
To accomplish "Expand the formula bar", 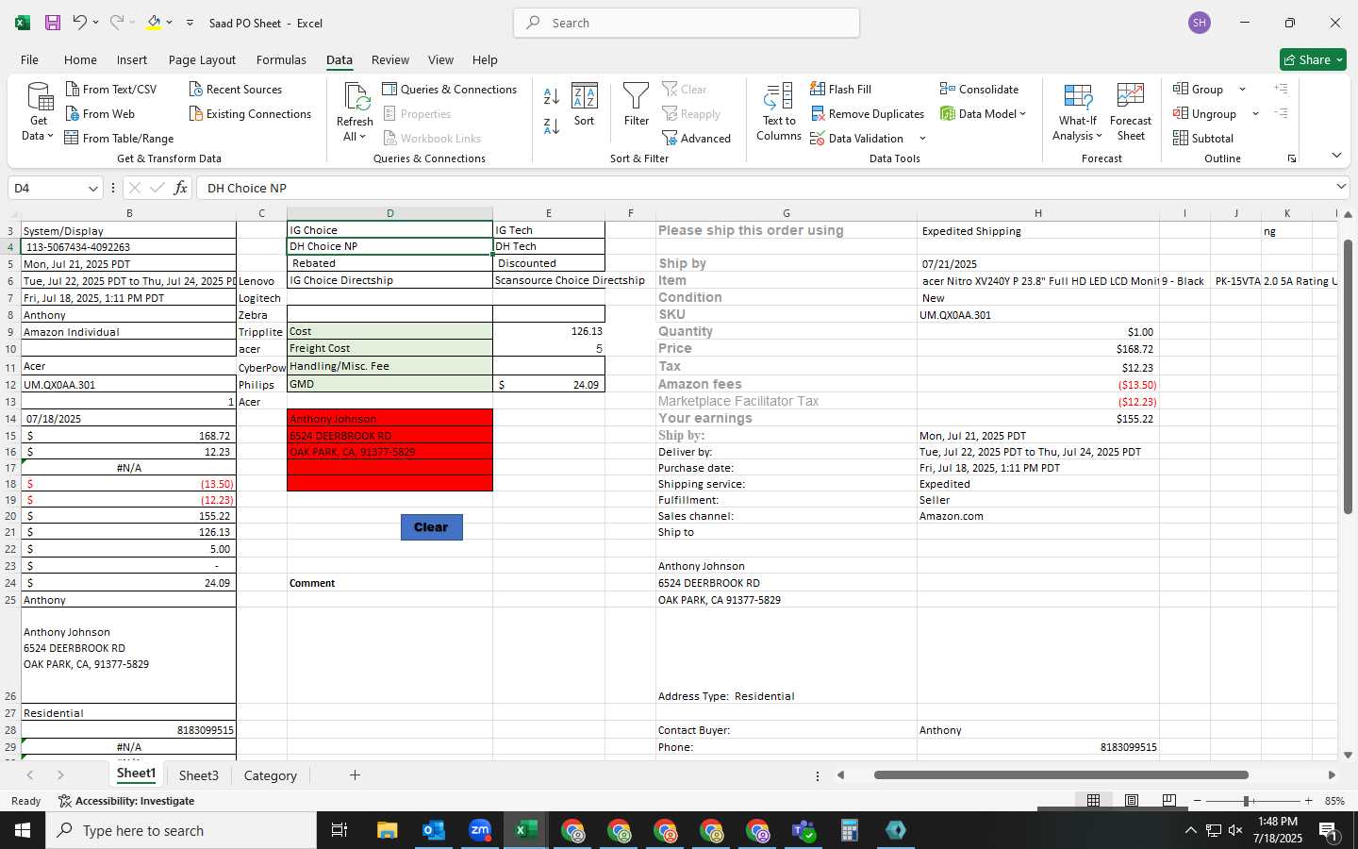I will [x=1341, y=187].
